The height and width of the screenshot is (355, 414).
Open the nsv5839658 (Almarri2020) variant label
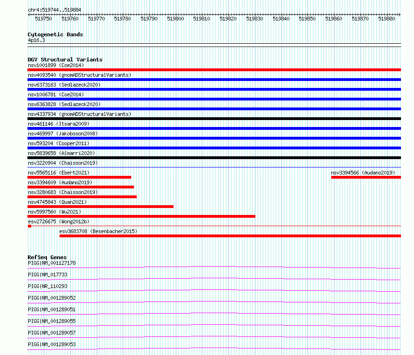click(61, 153)
